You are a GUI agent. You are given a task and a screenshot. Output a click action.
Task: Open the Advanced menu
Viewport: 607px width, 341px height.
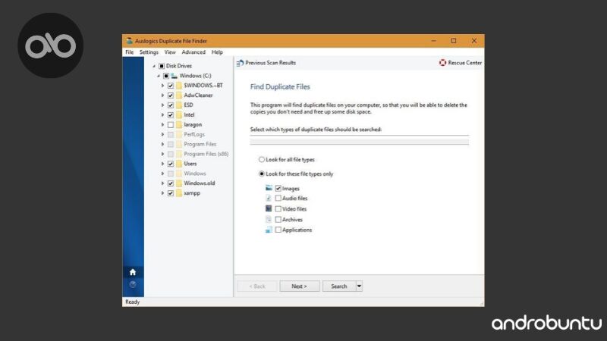(193, 52)
